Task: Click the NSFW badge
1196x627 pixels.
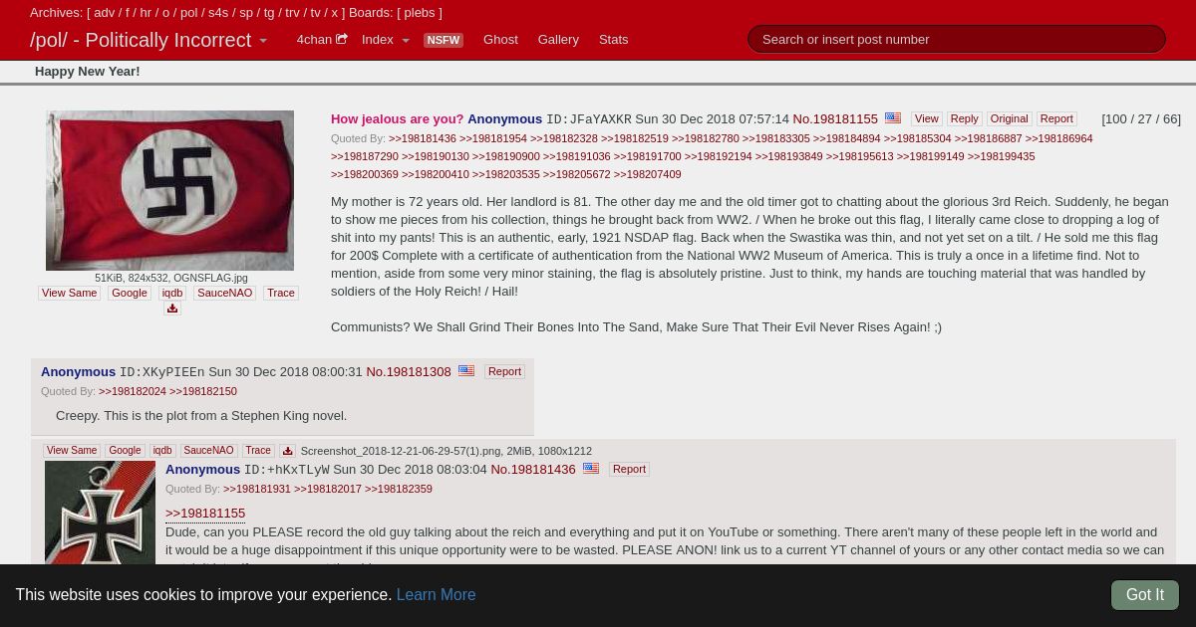Action: 444,40
